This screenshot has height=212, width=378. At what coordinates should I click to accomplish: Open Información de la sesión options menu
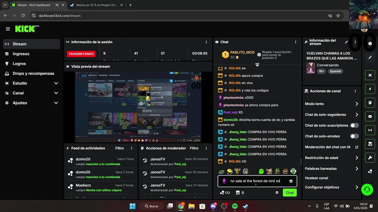(206, 42)
